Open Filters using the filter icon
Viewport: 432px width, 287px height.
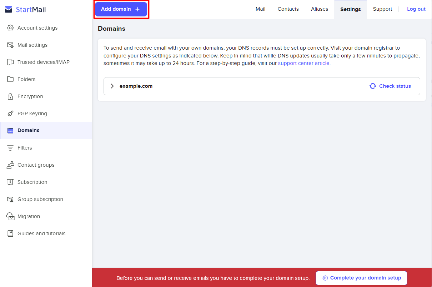pyautogui.click(x=11, y=148)
